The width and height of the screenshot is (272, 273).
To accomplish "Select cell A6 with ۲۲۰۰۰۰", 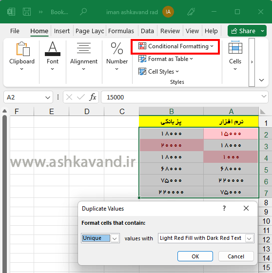I will pyautogui.click(x=231, y=180).
